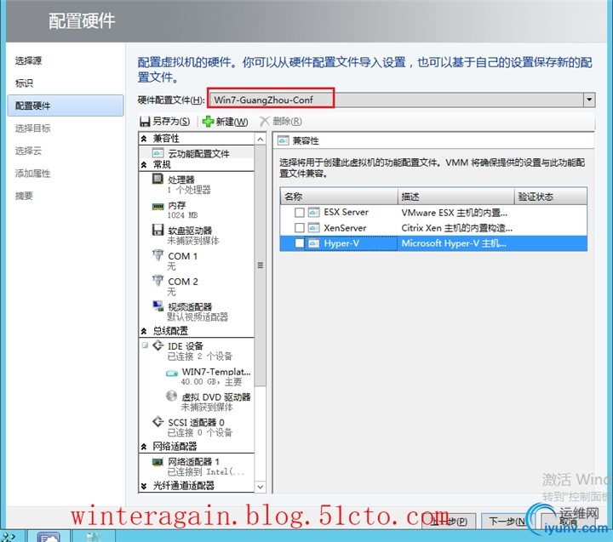The height and width of the screenshot is (542, 613).
Task: Go to the 选择源 wizard step
Action: click(x=29, y=60)
